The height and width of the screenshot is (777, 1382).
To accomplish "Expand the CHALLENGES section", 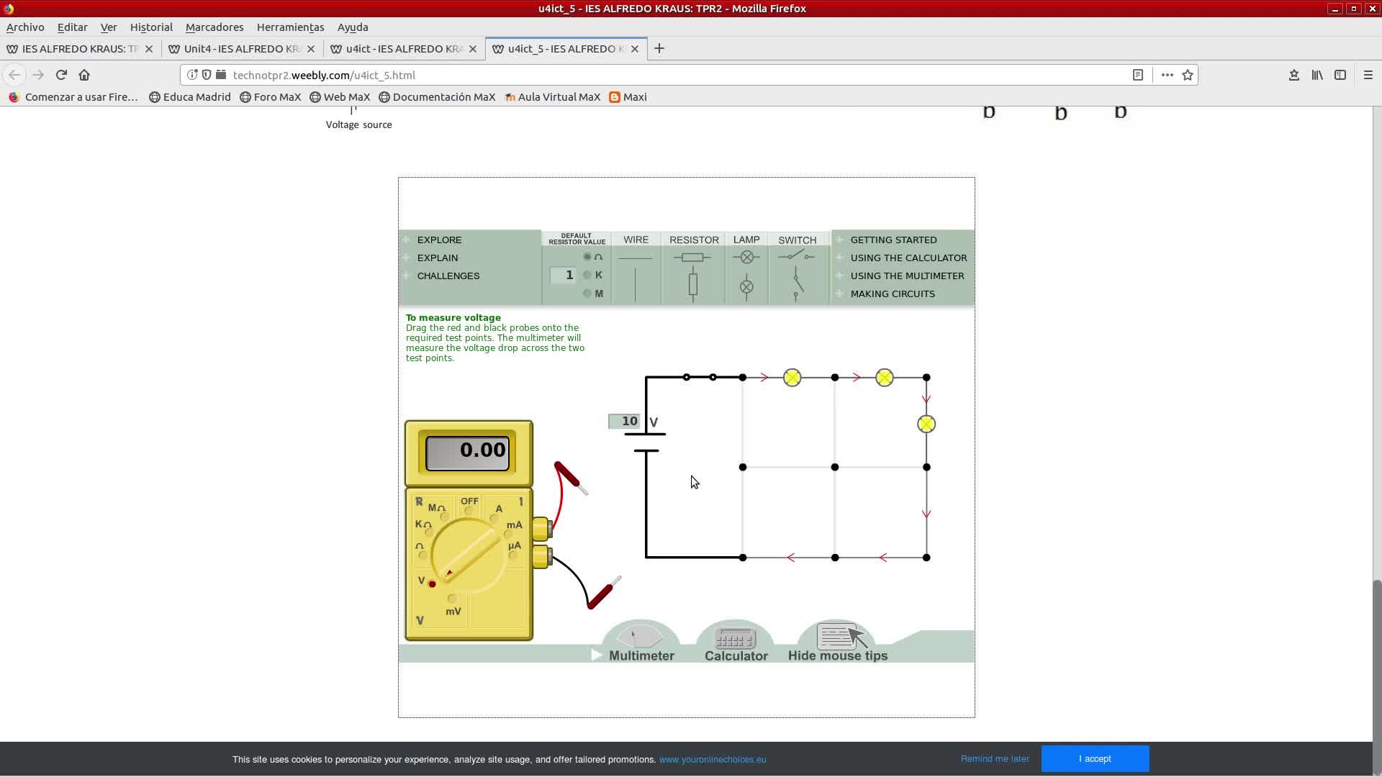I will point(448,276).
